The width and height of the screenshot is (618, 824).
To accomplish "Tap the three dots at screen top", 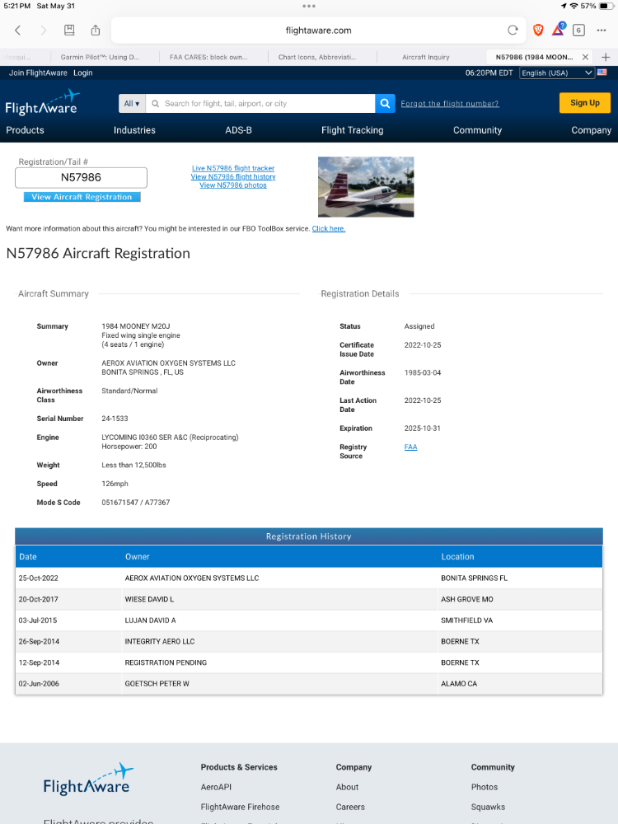I will [309, 6].
